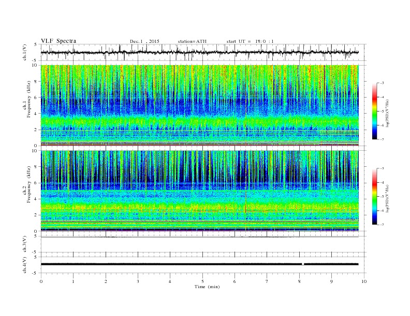This screenshot has height=316, width=410.
Task: Click the "-7" tick on the ch.2 colorbar
Action: [x=382, y=225]
